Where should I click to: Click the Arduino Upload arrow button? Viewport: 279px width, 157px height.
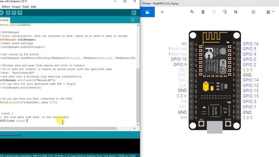(1, 13)
